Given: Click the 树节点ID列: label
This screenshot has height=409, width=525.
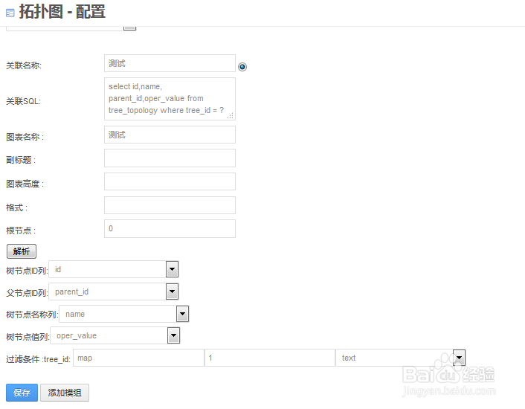Looking at the screenshot, I should click(27, 271).
